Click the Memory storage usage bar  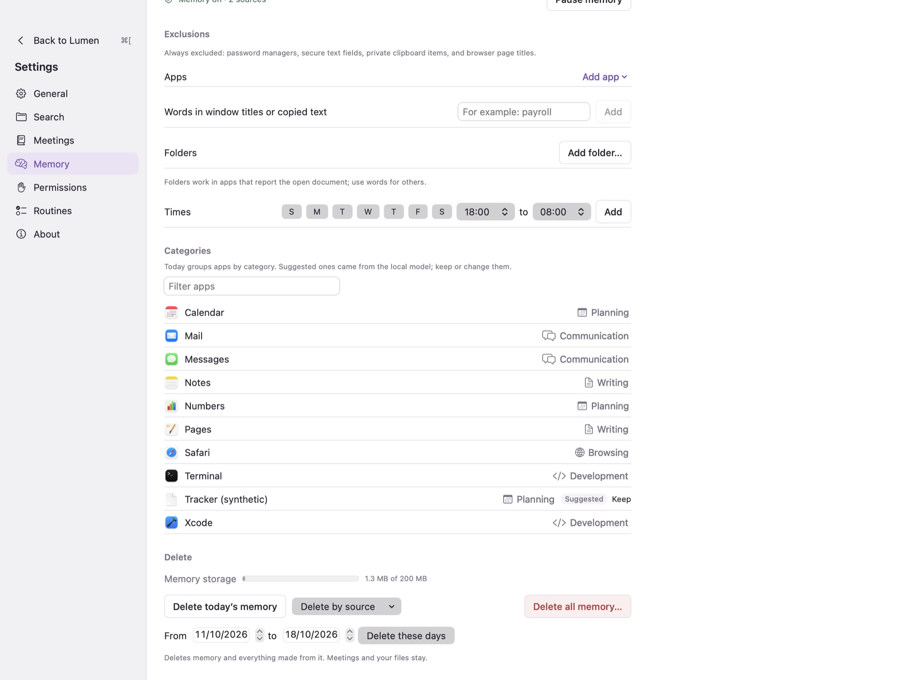pos(301,579)
